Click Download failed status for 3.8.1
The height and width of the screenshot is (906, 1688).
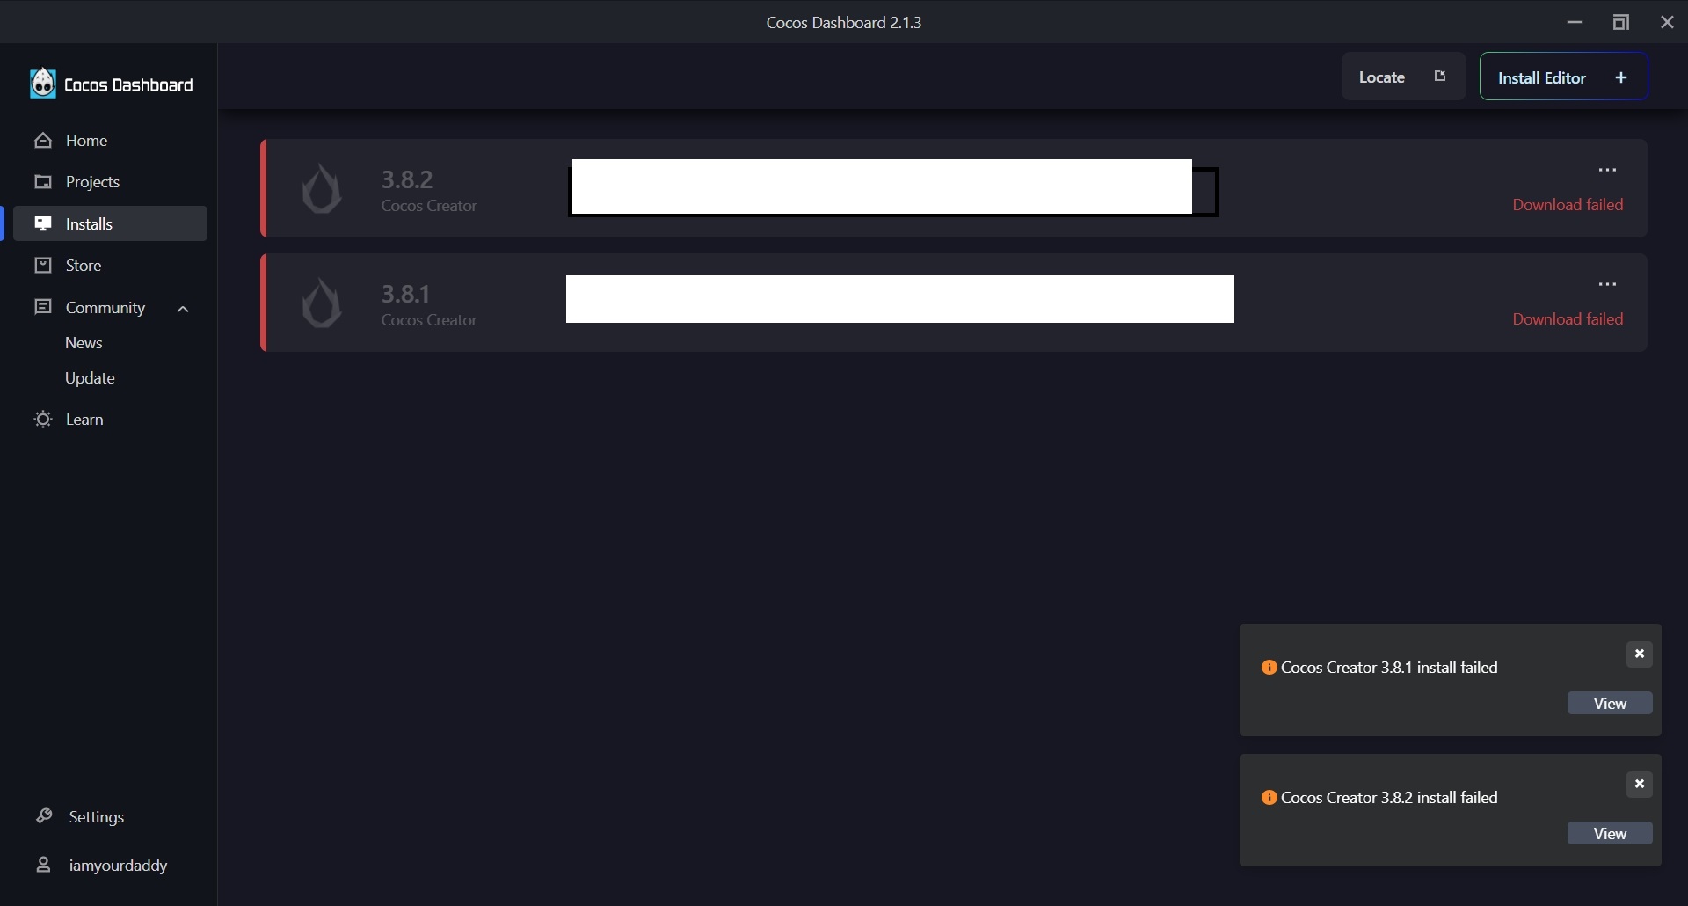pyautogui.click(x=1568, y=319)
